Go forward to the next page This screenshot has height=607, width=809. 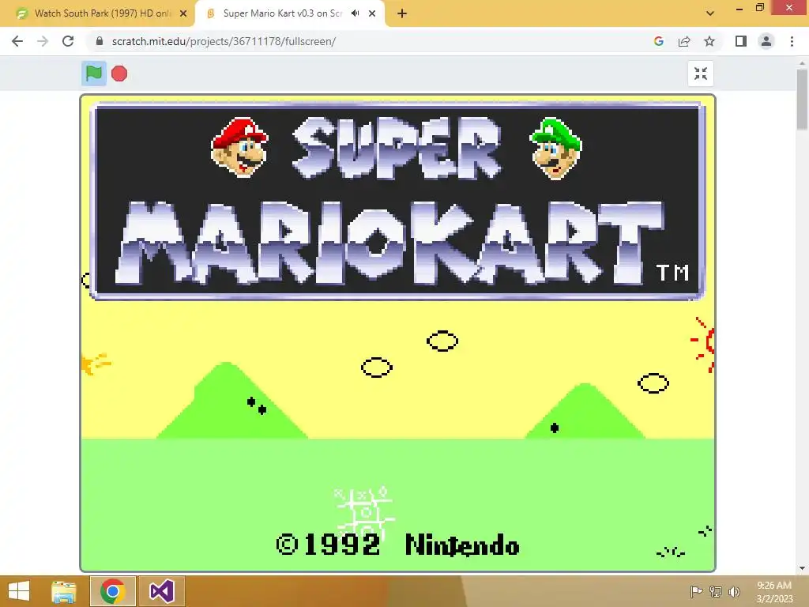pos(43,41)
